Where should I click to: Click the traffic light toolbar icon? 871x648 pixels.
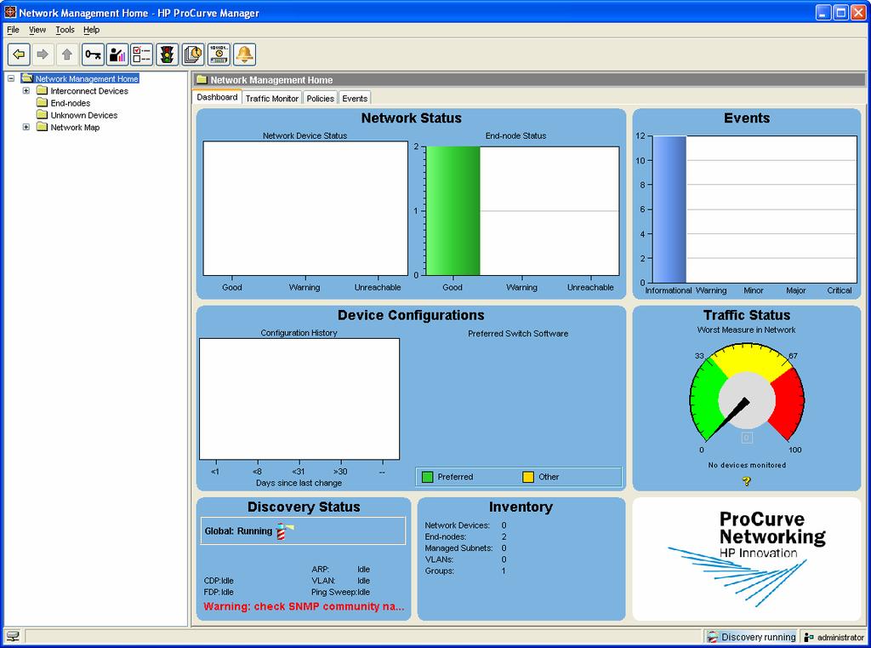(x=167, y=54)
